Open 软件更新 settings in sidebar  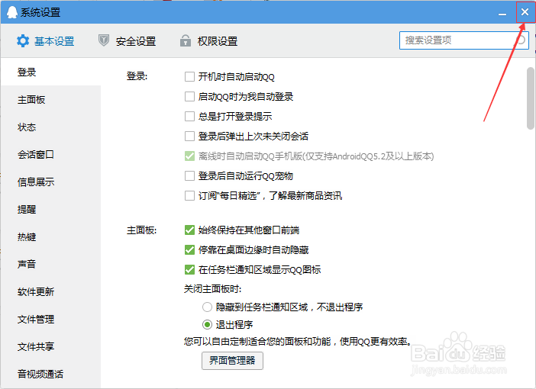pos(50,291)
